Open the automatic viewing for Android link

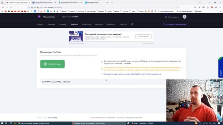132,74
